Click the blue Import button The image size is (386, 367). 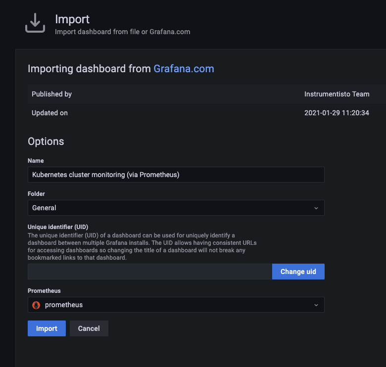[47, 328]
